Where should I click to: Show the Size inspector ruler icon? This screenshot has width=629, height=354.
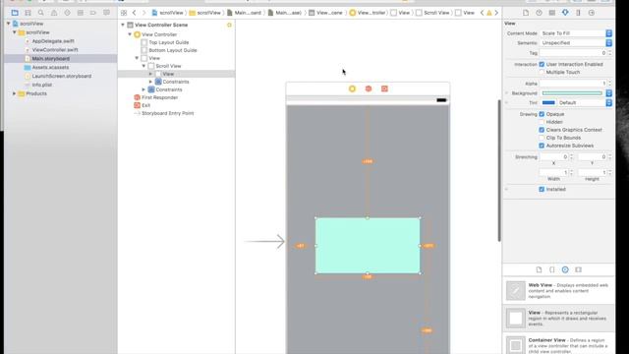click(x=578, y=13)
